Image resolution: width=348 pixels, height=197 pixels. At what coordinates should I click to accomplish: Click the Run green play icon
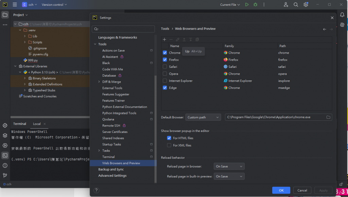coord(247,4)
